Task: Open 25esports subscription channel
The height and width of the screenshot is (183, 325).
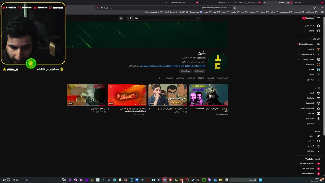Action: pyautogui.click(x=309, y=64)
